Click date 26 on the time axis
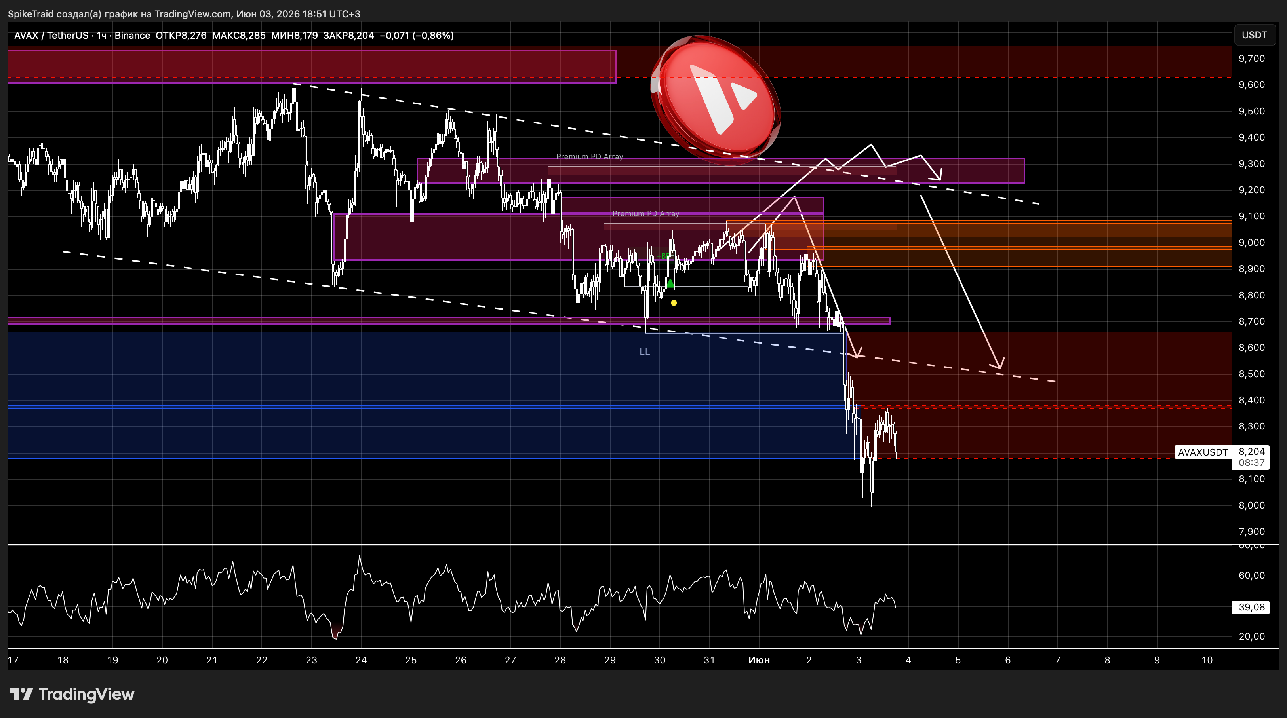Screen dimensions: 1287x718 click(x=460, y=660)
